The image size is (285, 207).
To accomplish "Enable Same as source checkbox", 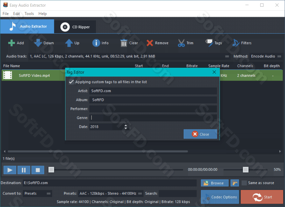I will point(244,183).
